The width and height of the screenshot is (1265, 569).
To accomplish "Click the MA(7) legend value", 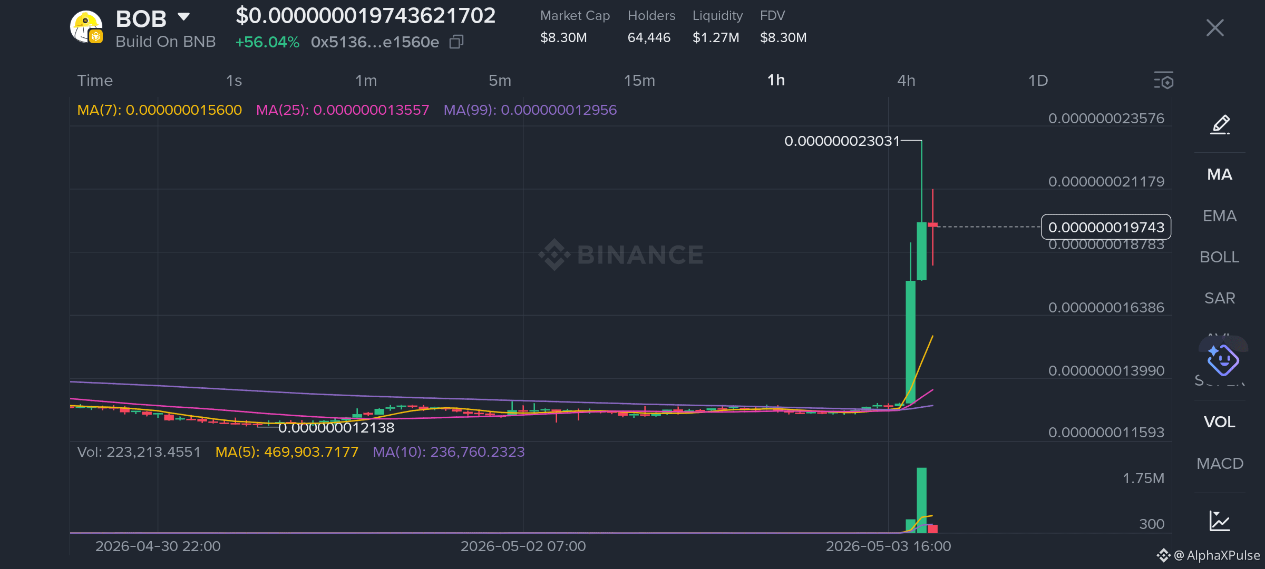I will 159,110.
